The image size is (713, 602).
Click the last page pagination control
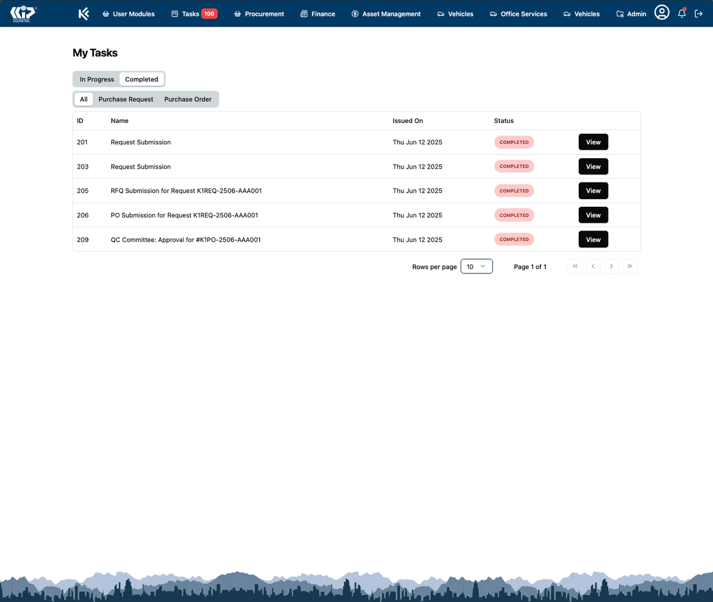(630, 266)
